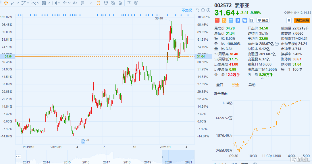Reset chart view with undo arrow
The image size is (312, 164).
(x=197, y=10)
